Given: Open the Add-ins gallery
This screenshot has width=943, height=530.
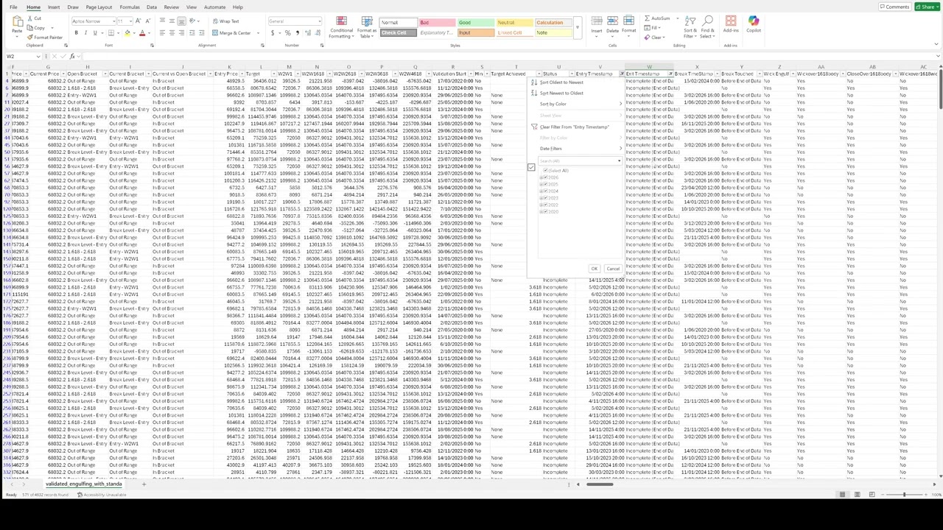Looking at the screenshot, I should [731, 24].
